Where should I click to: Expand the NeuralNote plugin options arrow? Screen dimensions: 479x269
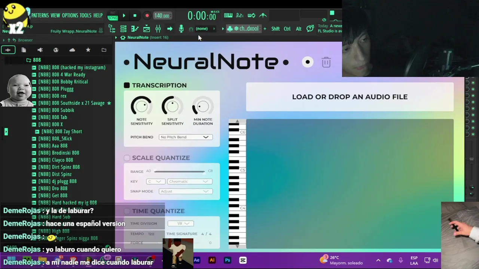tap(116, 38)
